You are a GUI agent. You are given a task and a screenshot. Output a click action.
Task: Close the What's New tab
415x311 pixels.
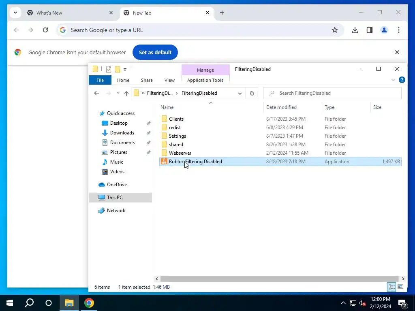click(x=111, y=13)
